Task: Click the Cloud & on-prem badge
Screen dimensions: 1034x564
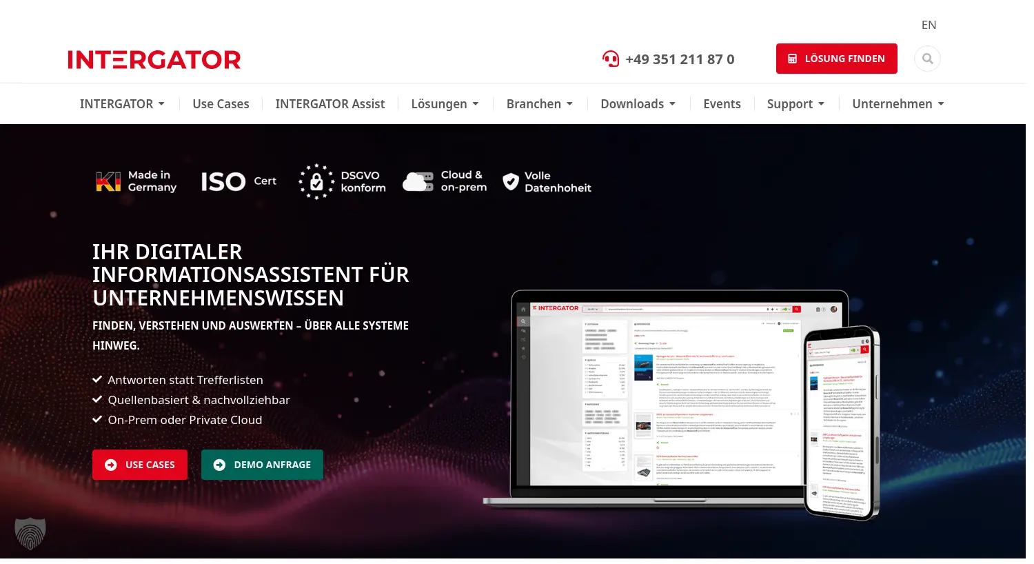Action: [x=445, y=181]
